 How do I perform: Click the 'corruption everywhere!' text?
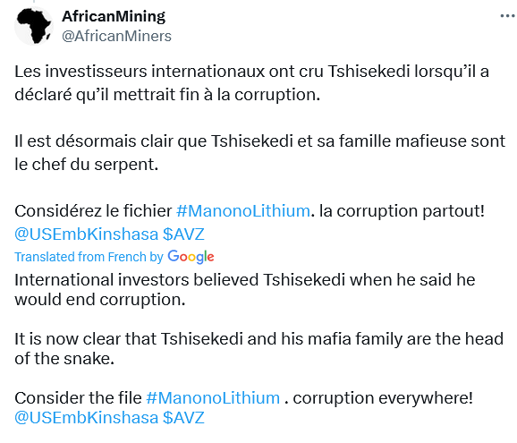pyautogui.click(x=383, y=398)
